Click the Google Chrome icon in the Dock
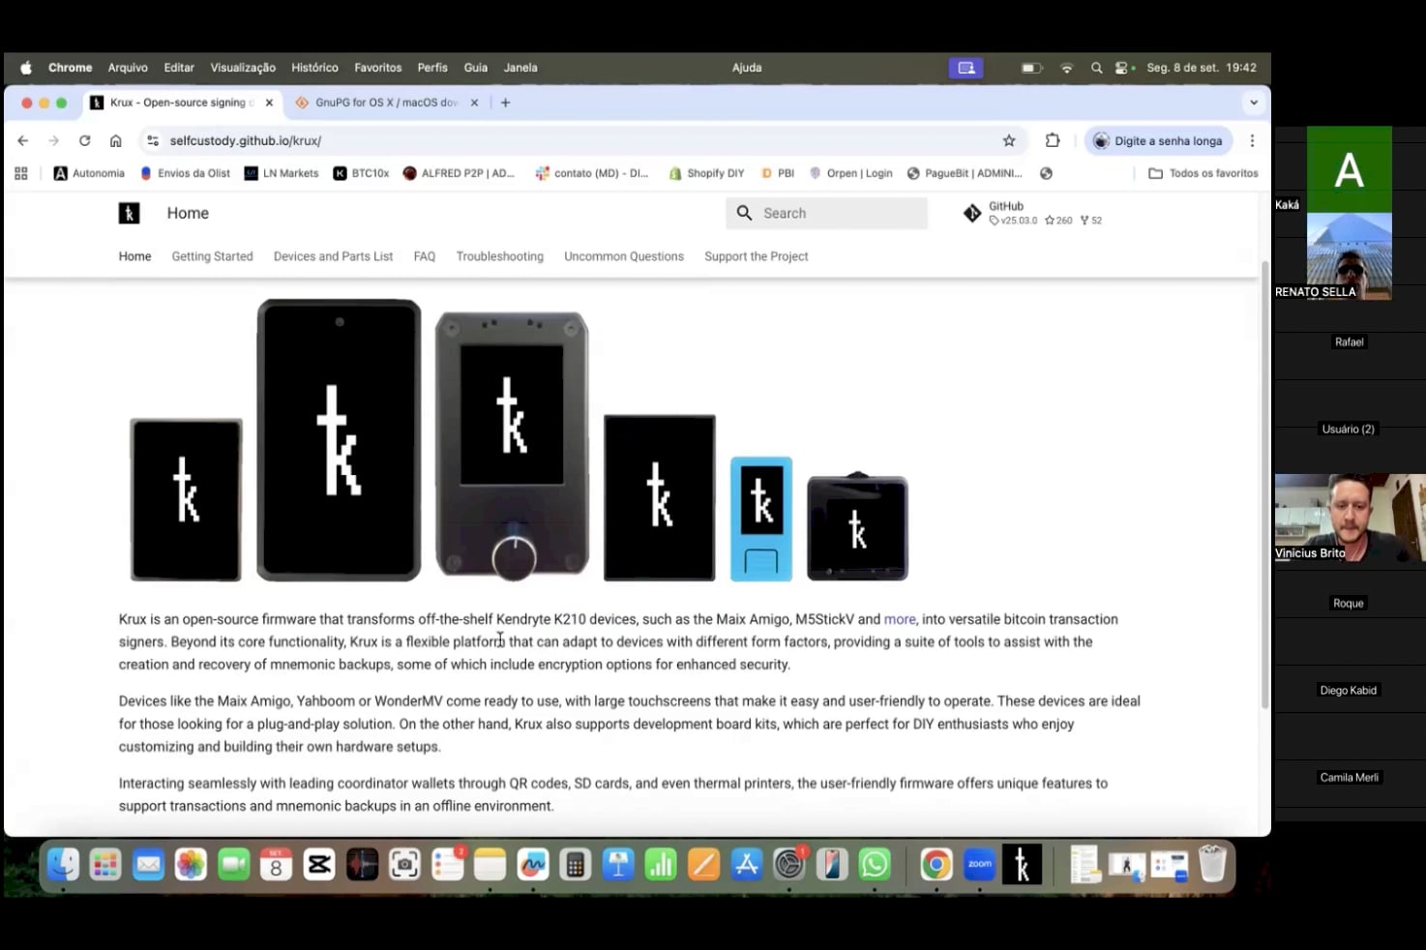 pos(936,864)
